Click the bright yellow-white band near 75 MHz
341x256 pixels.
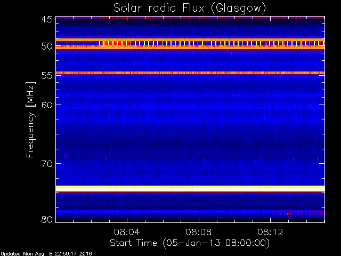[x=190, y=188]
